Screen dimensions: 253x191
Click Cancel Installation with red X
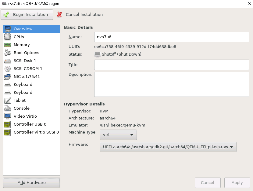click(80, 15)
